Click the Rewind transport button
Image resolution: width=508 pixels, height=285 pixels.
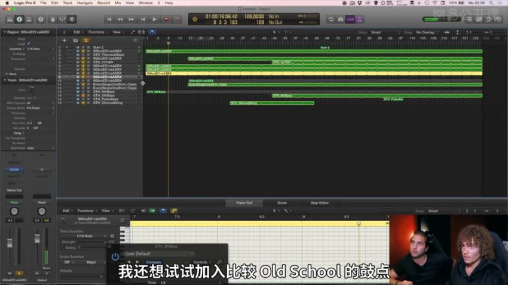coord(120,20)
